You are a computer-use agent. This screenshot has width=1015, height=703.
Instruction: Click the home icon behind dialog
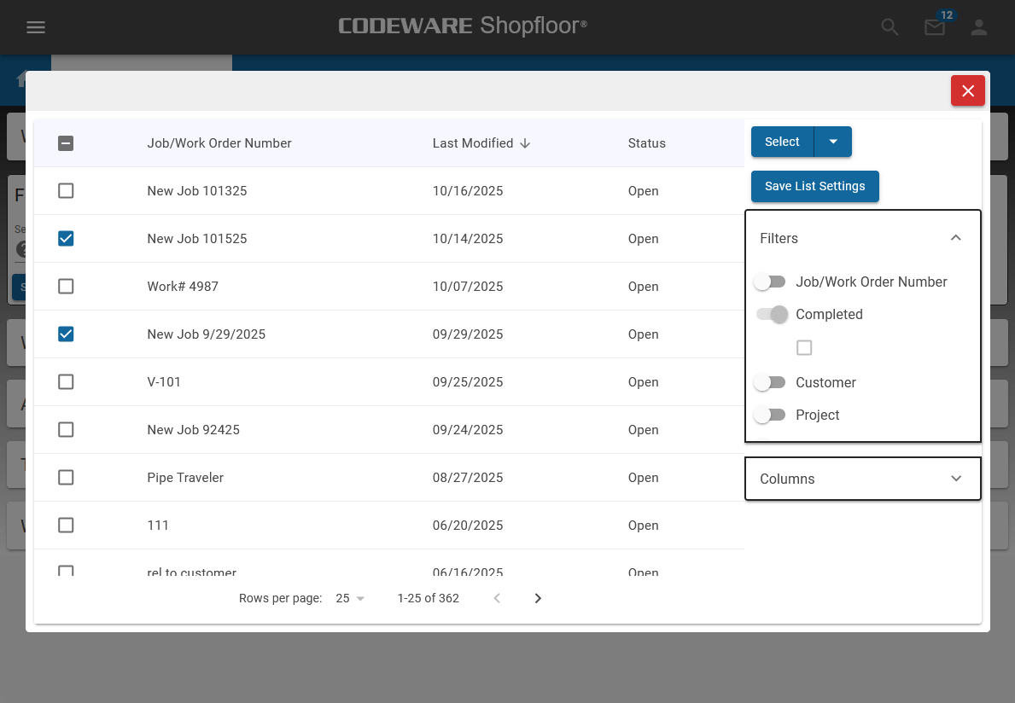[20, 79]
